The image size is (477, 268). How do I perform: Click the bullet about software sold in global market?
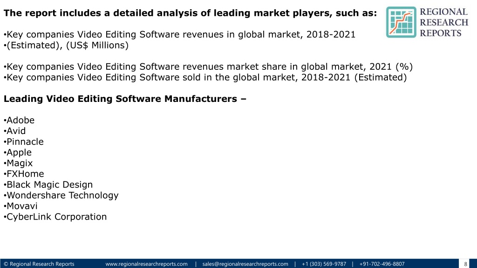[x=205, y=78]
